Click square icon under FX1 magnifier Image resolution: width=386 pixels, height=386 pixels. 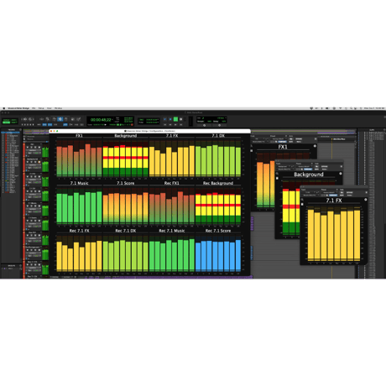pos(252,151)
